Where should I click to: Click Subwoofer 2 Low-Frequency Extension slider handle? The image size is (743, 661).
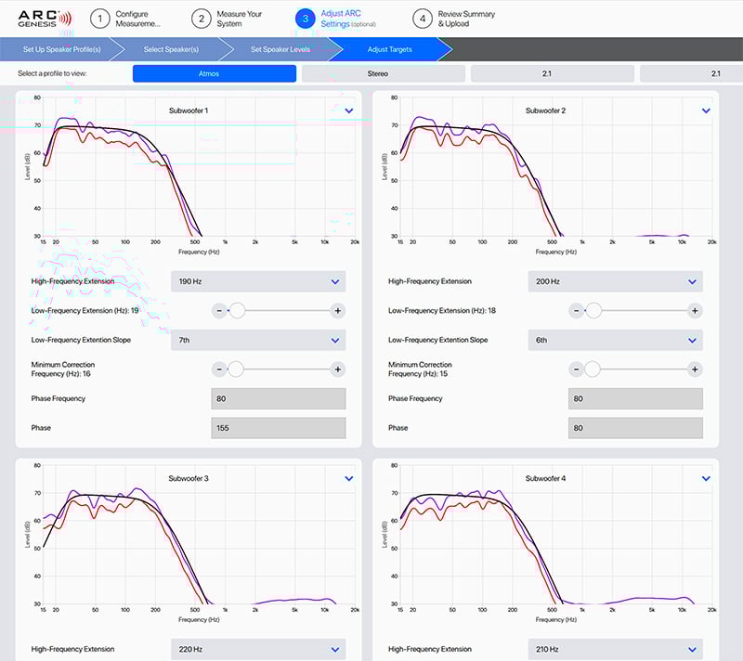(x=593, y=311)
